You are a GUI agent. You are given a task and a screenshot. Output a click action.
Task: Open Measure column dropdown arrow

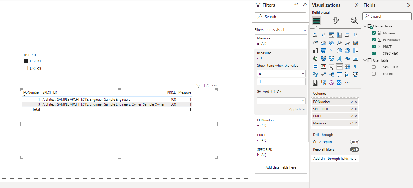click(351, 123)
